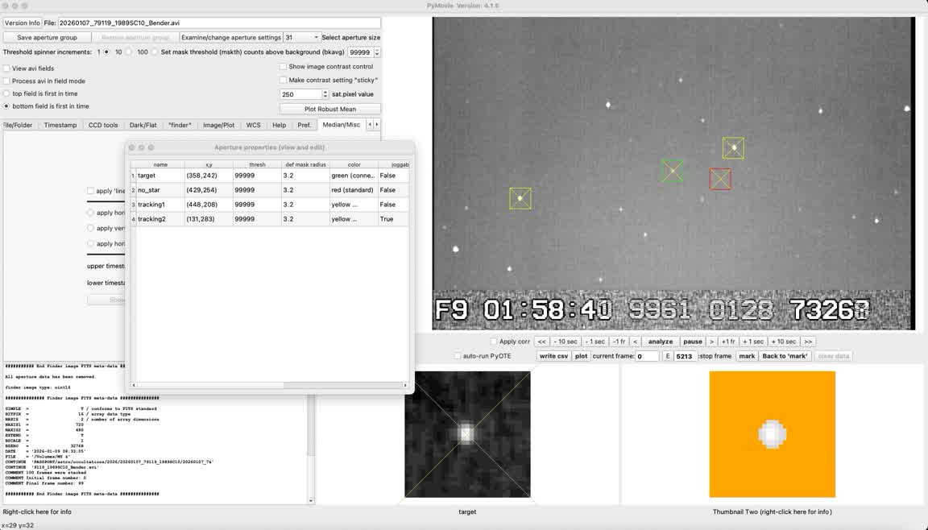The height and width of the screenshot is (530, 928).
Task: Toggle Show image contrast control checkbox
Action: pos(284,67)
